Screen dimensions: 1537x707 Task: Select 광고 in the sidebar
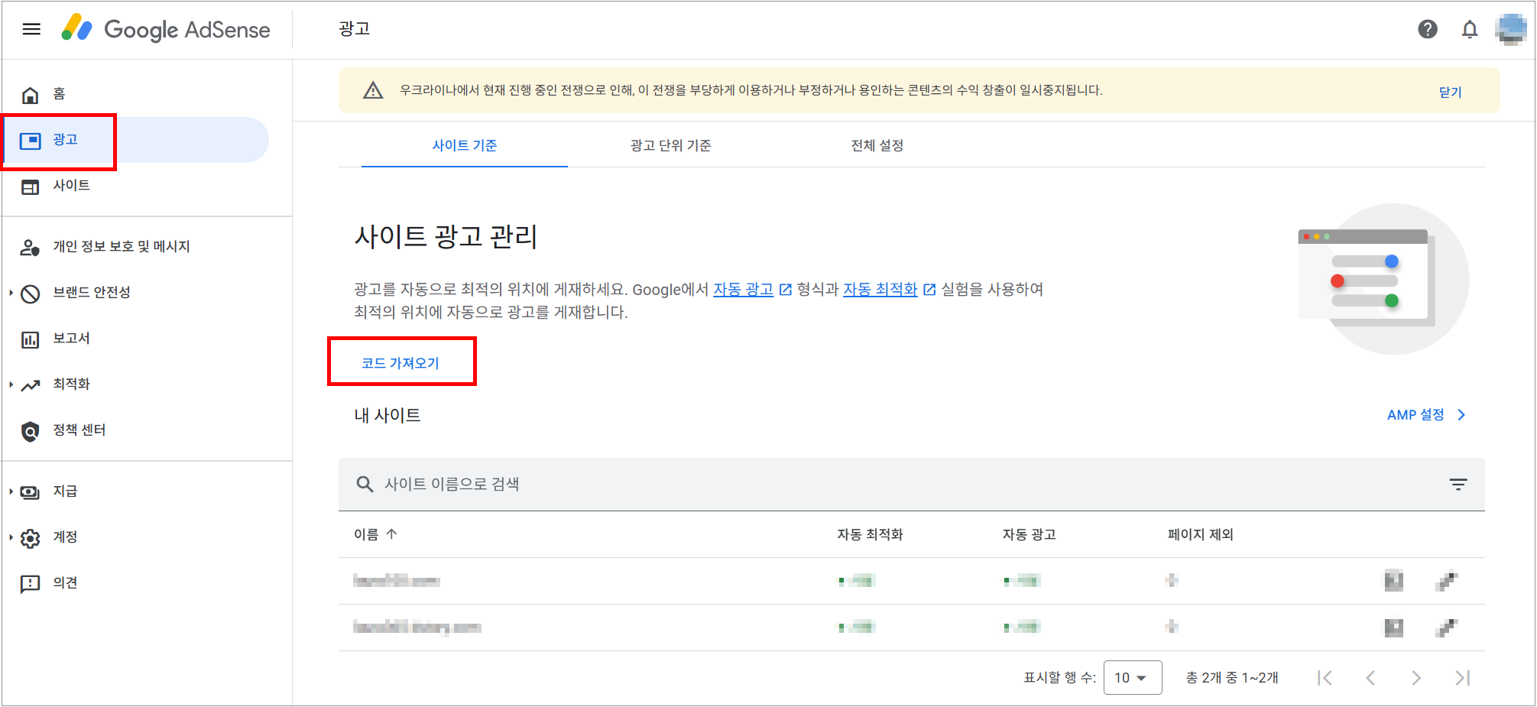(x=136, y=140)
